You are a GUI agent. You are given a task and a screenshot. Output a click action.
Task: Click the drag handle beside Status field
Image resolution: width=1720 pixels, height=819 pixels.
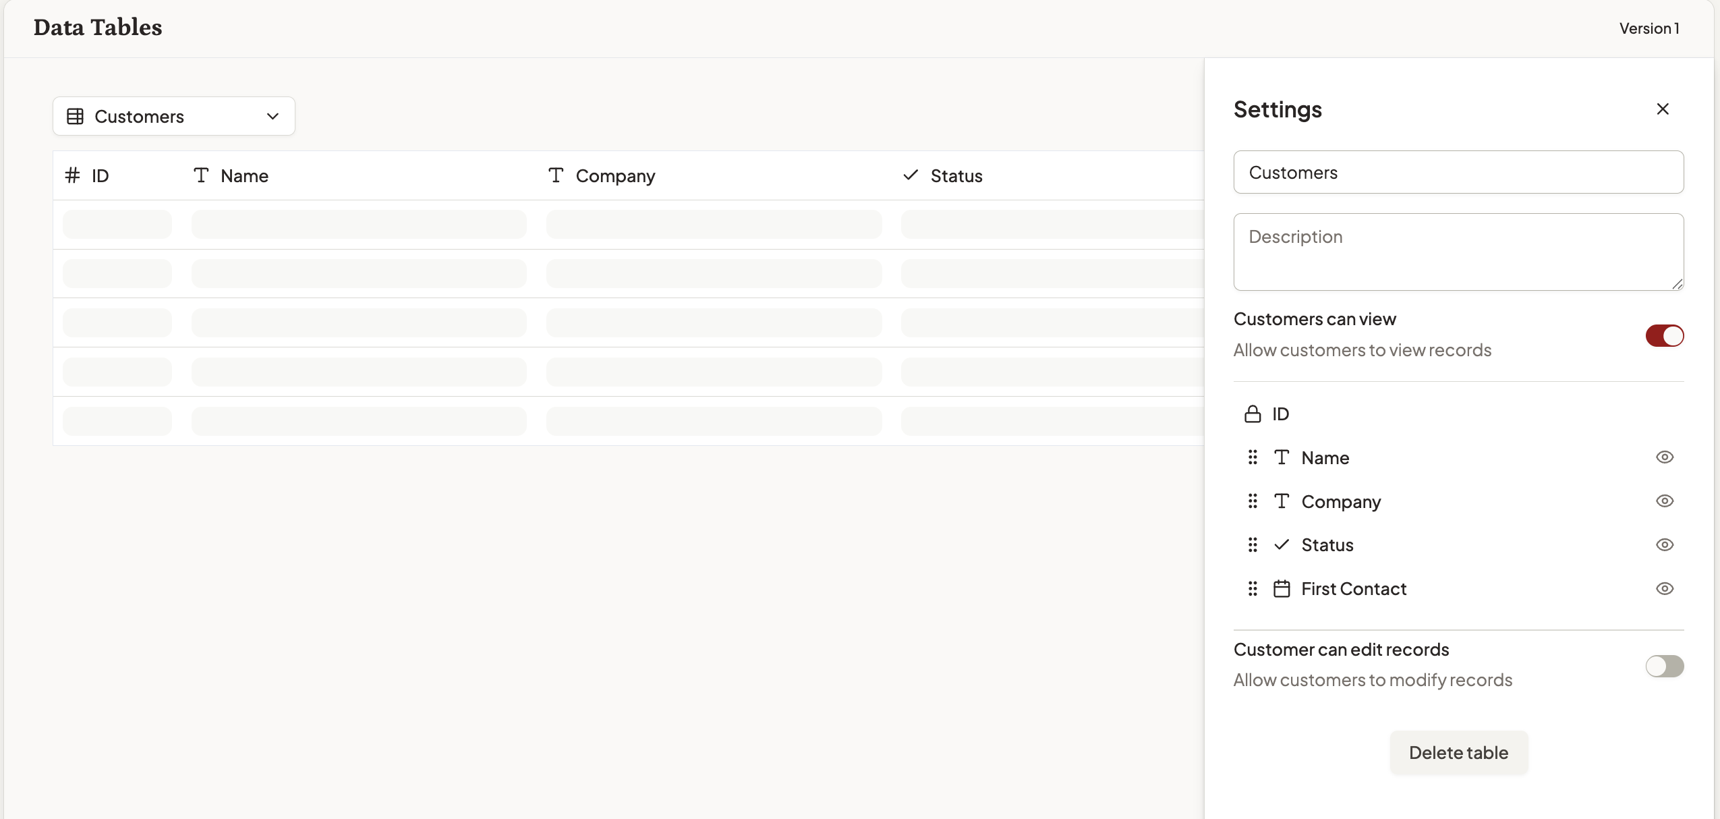[x=1253, y=544]
